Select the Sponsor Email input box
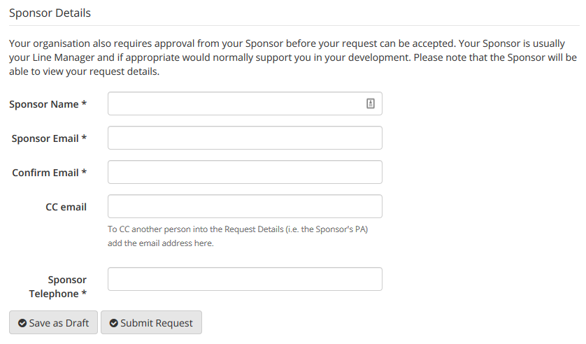This screenshot has width=586, height=344. pos(245,138)
